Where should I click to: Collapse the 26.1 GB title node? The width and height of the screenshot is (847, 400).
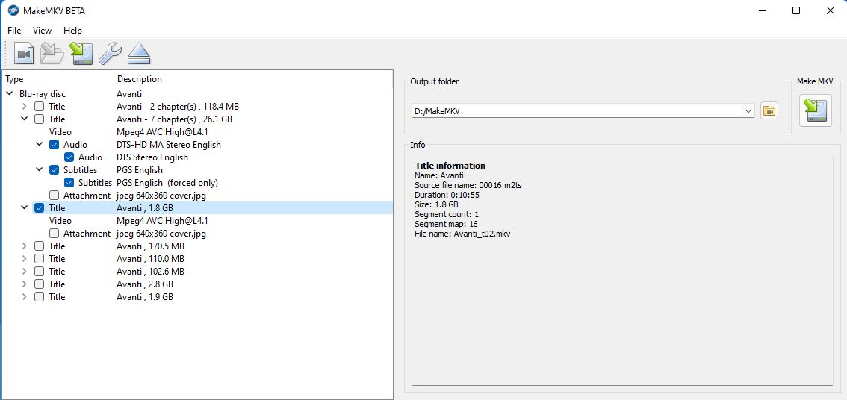click(25, 119)
